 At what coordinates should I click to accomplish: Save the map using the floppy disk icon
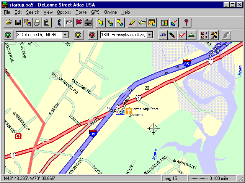click(x=18, y=23)
